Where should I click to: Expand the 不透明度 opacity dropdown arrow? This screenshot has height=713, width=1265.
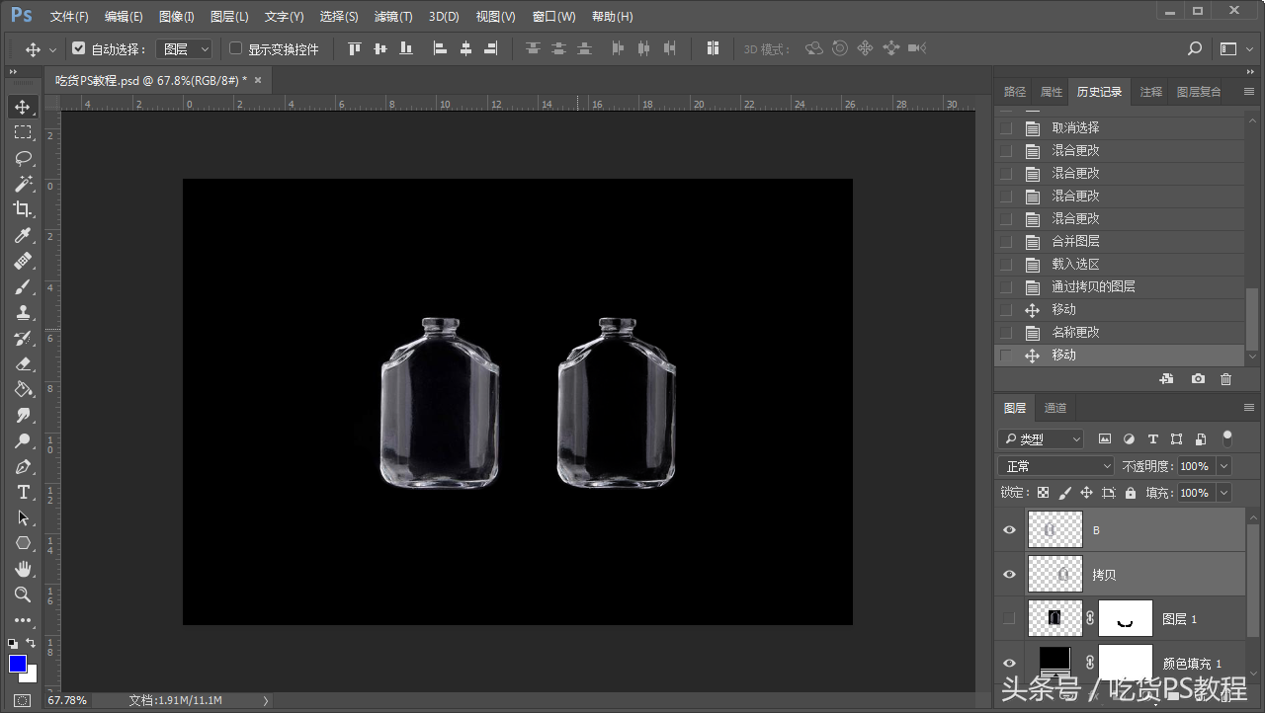pos(1224,466)
